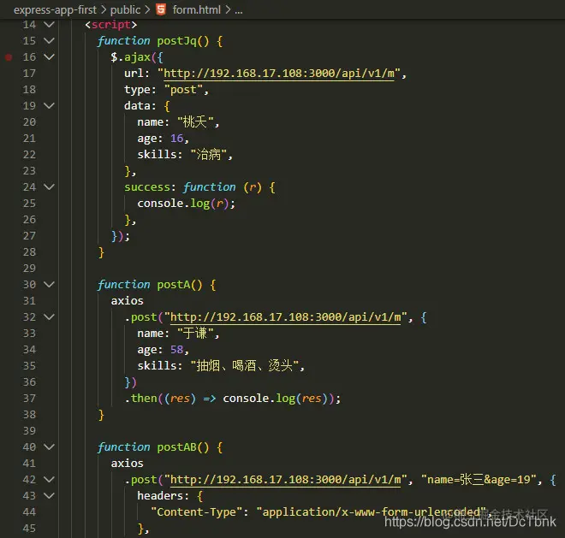Follow the URL link on line 42
Image resolution: width=565 pixels, height=538 pixels.
(x=285, y=480)
